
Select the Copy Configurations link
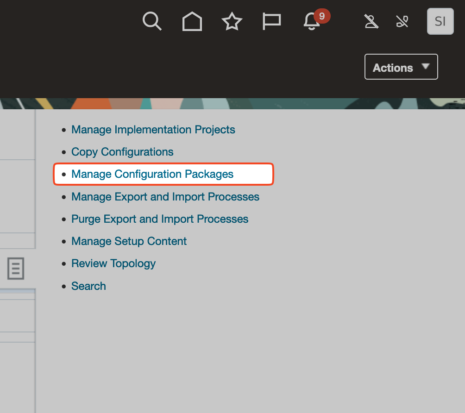point(122,152)
